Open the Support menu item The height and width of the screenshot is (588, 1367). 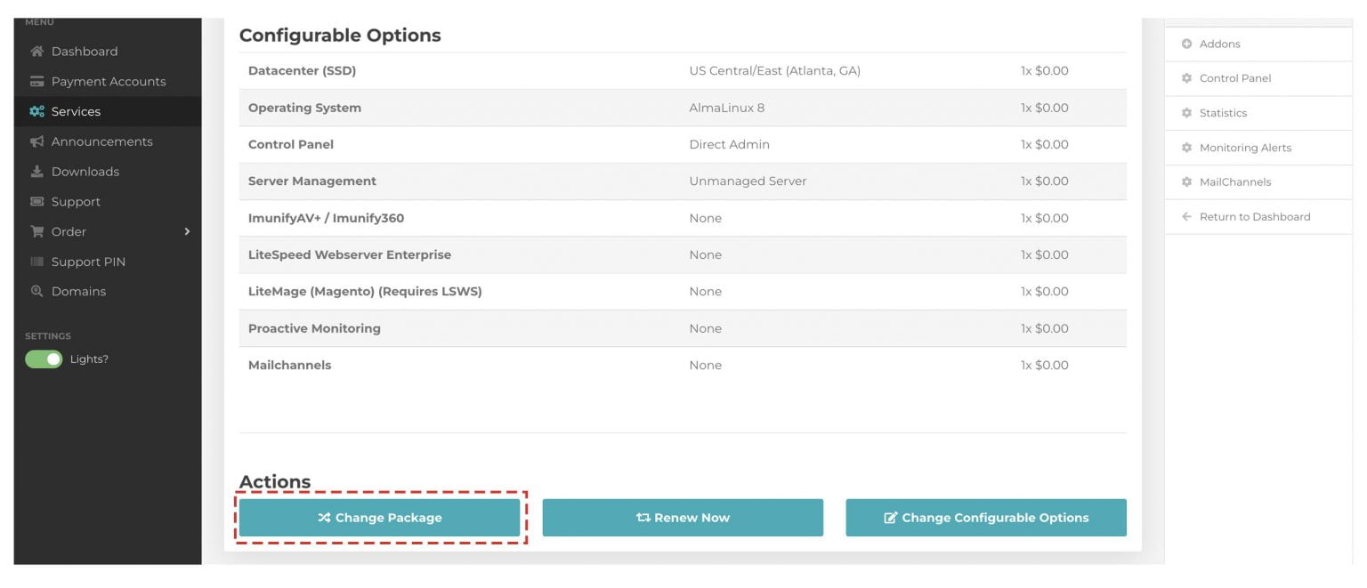point(76,202)
